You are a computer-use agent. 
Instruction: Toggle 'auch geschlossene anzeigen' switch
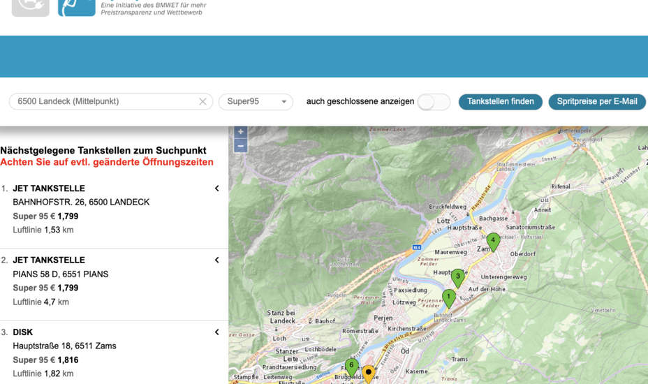click(x=434, y=102)
